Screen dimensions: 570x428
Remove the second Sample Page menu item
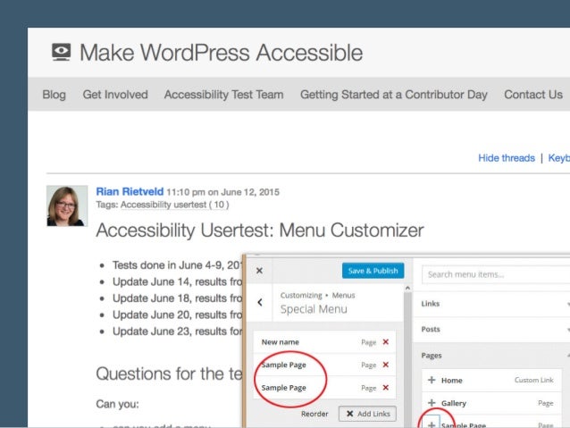(x=386, y=388)
